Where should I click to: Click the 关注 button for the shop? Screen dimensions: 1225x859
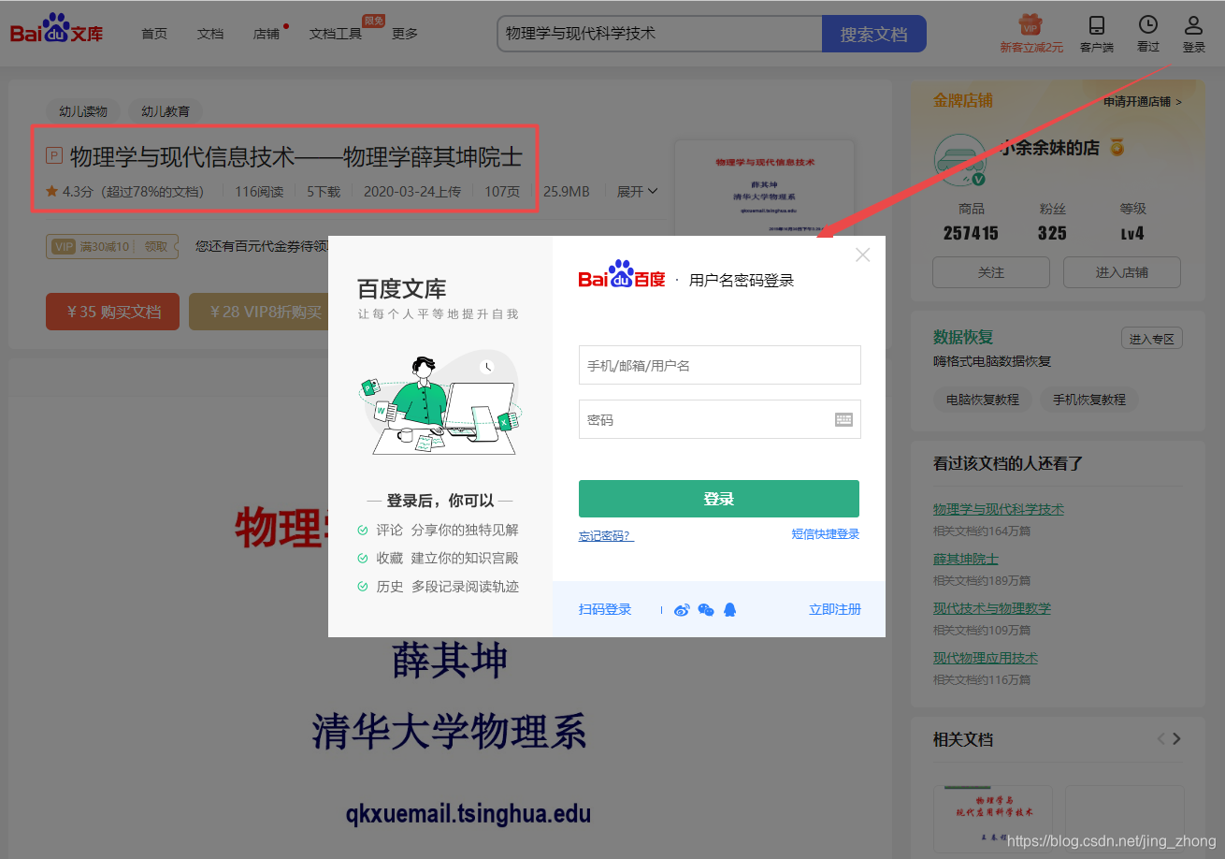pyautogui.click(x=991, y=272)
